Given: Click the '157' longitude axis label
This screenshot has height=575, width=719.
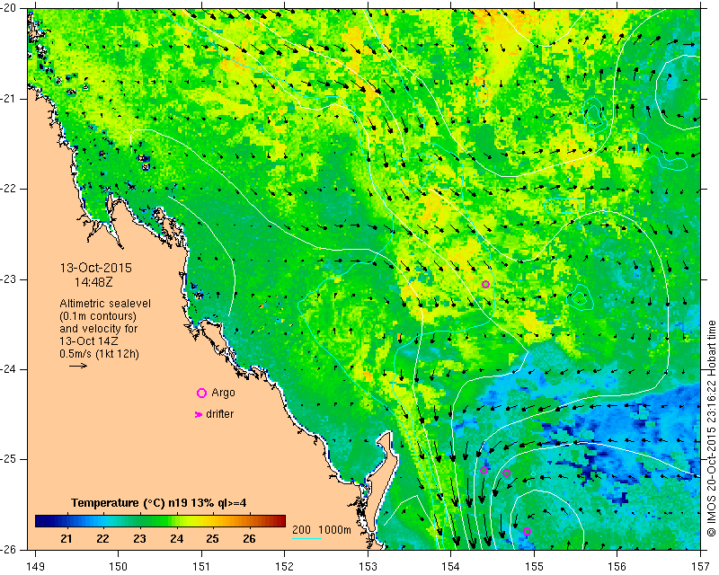Looking at the screenshot, I should click(x=701, y=567).
